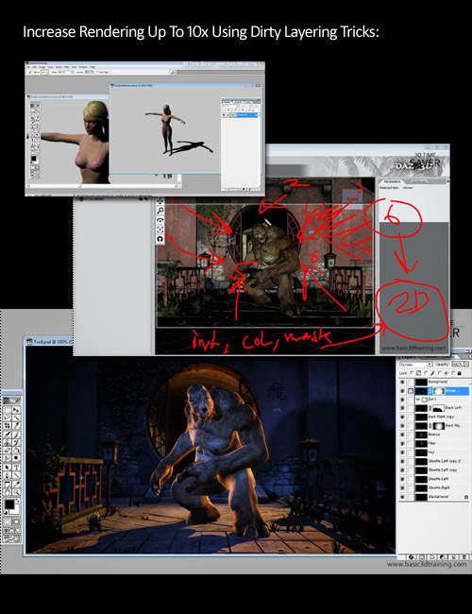
Task: Click the pan view control in DAZ viewport
Action: tap(160, 201)
